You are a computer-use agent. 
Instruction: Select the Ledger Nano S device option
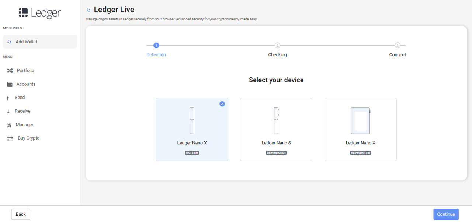coord(276,129)
